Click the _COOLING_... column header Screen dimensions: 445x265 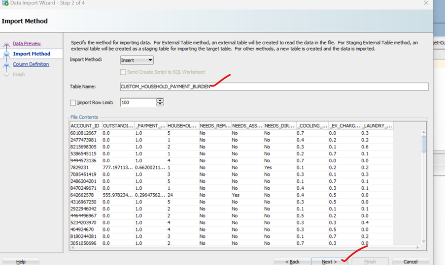(x=312, y=126)
